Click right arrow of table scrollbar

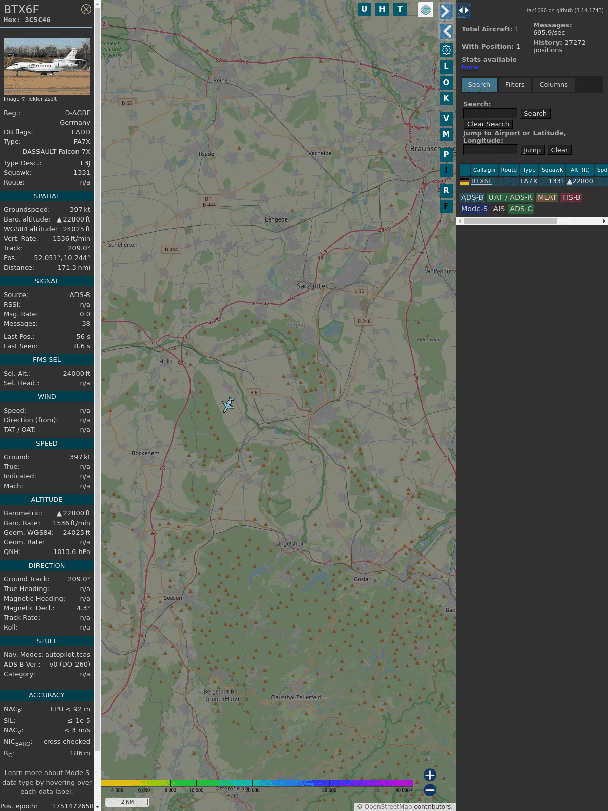604,222
